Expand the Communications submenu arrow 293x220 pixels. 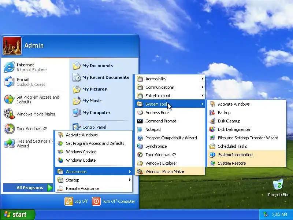(202, 87)
